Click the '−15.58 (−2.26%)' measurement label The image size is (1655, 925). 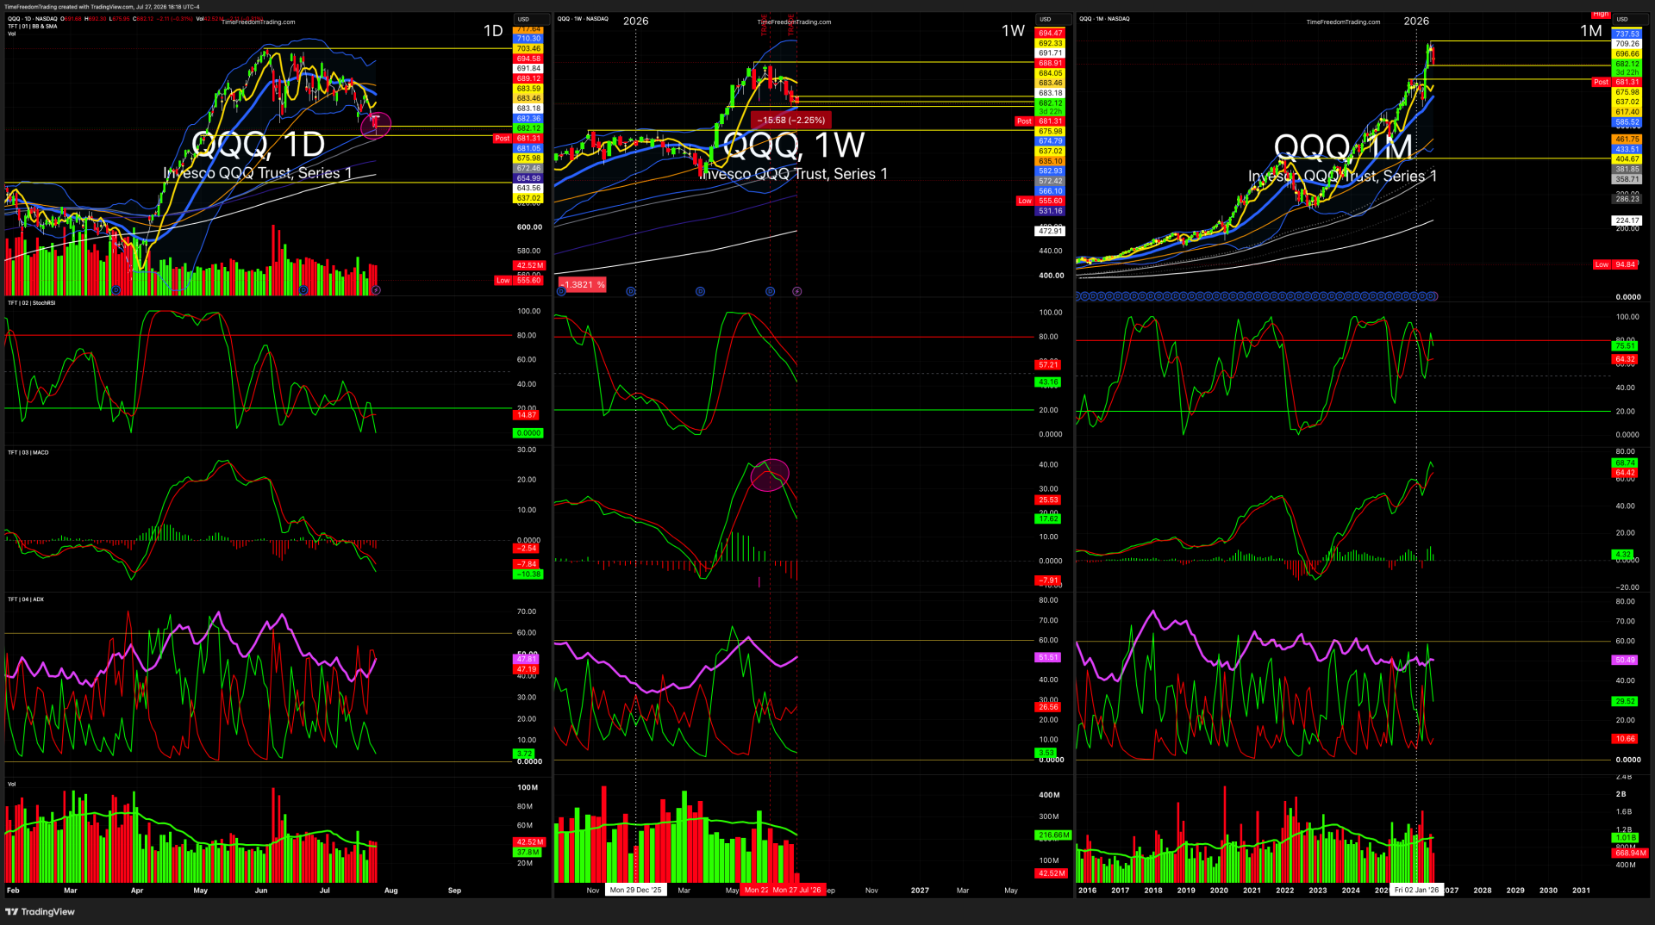pos(791,121)
